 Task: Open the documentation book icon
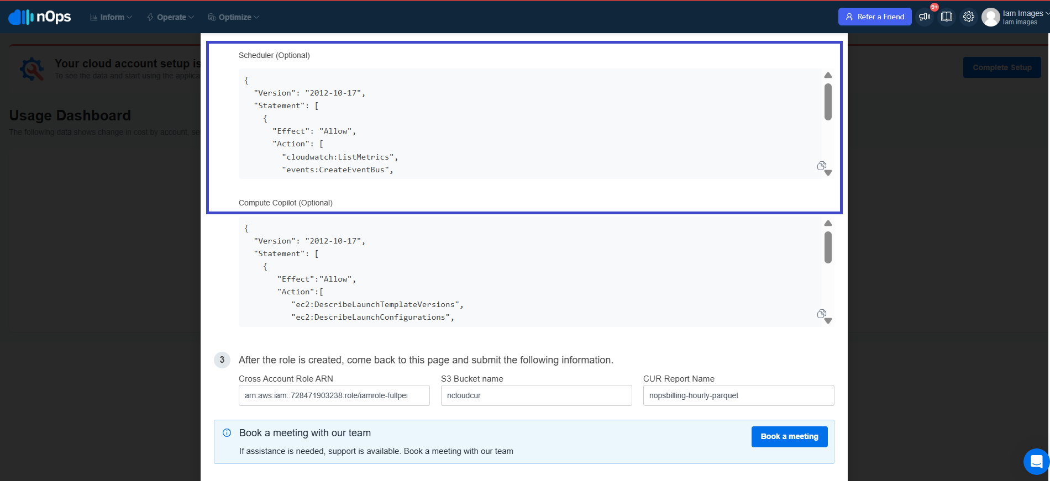click(x=947, y=17)
